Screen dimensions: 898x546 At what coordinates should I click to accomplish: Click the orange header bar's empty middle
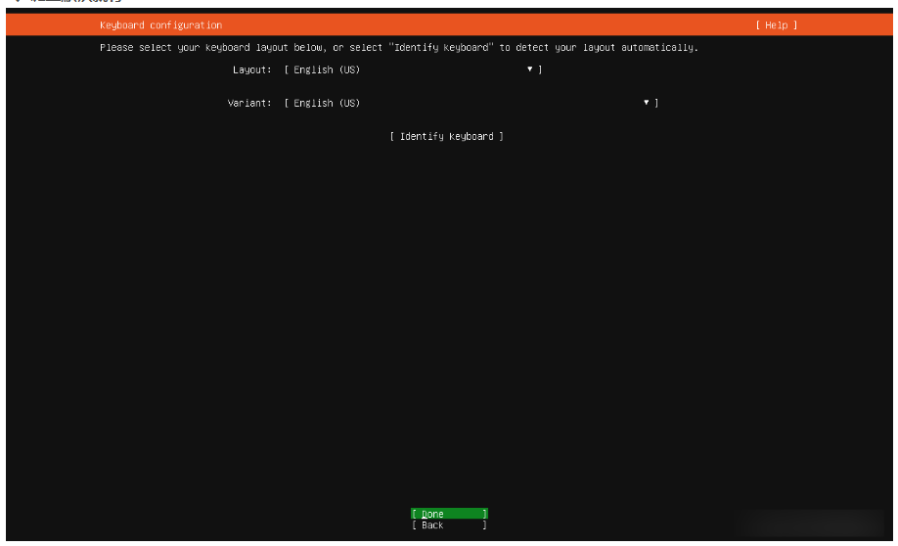point(489,25)
